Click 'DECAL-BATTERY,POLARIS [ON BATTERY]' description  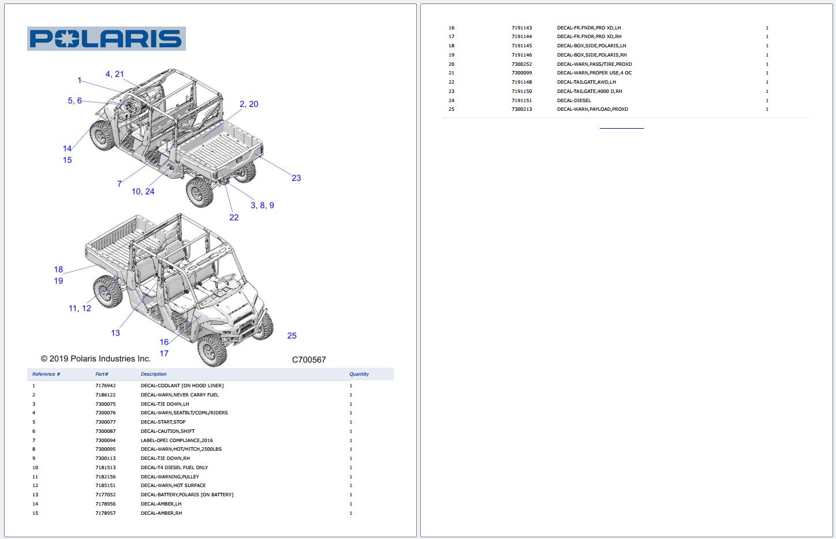tap(187, 495)
